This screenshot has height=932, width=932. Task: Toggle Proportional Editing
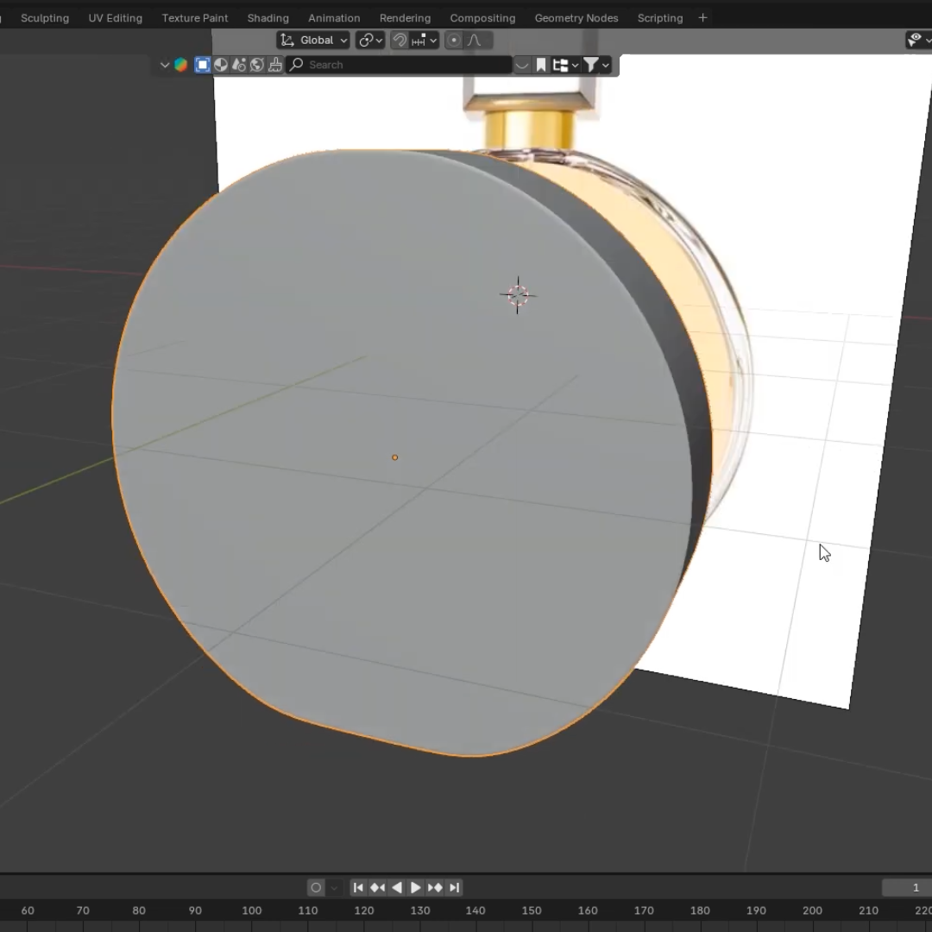(454, 40)
